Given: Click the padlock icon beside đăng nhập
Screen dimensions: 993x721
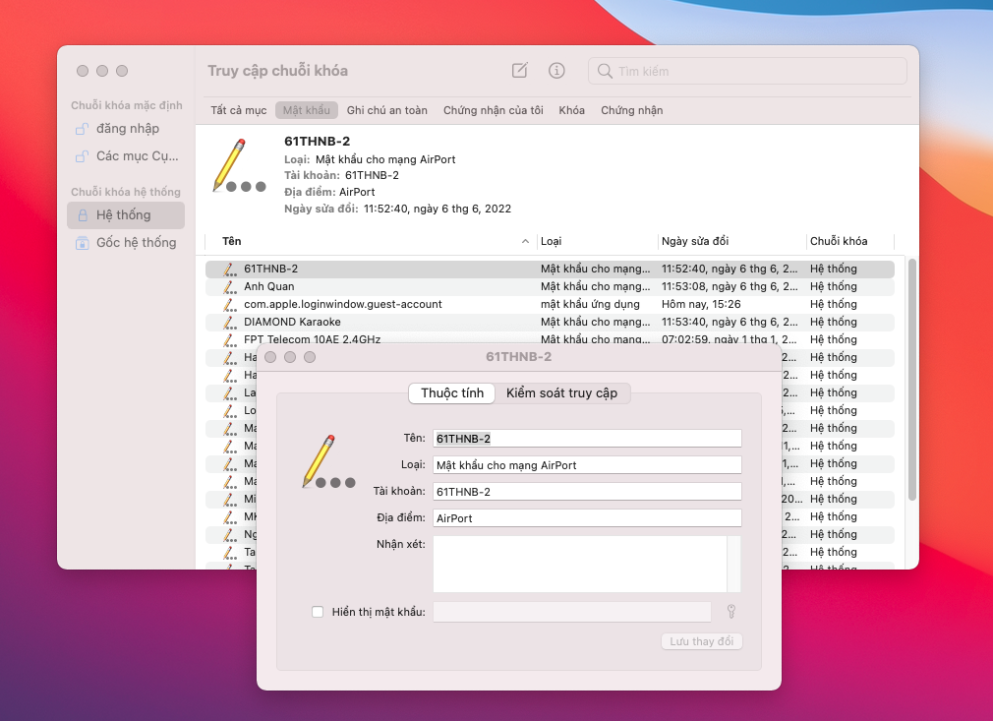Looking at the screenshot, I should point(82,129).
